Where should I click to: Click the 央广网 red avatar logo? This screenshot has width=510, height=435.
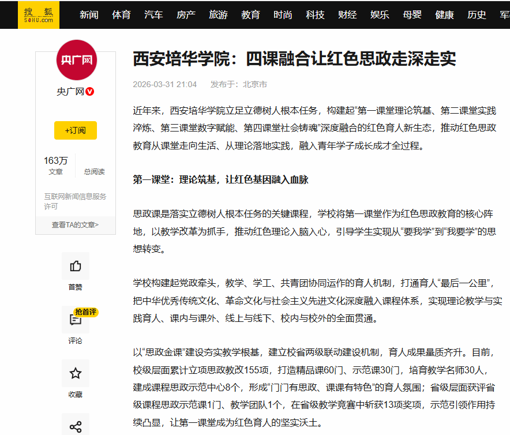click(x=76, y=60)
